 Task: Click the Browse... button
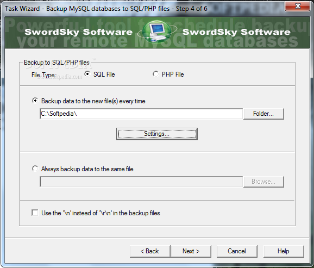[x=263, y=182]
